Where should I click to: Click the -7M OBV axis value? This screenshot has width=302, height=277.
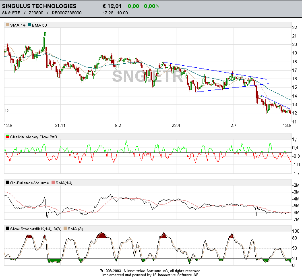[296, 219]
